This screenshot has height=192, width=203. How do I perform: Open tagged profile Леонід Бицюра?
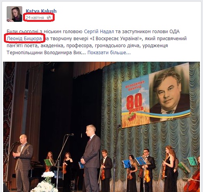[x=24, y=39]
